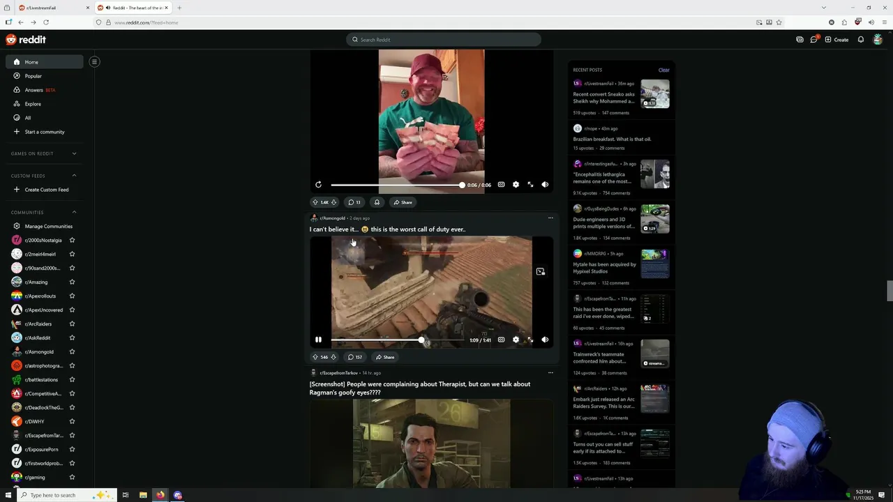893x502 pixels.
Task: Favorite r/ArcRaiders with its star
Action: tap(72, 324)
